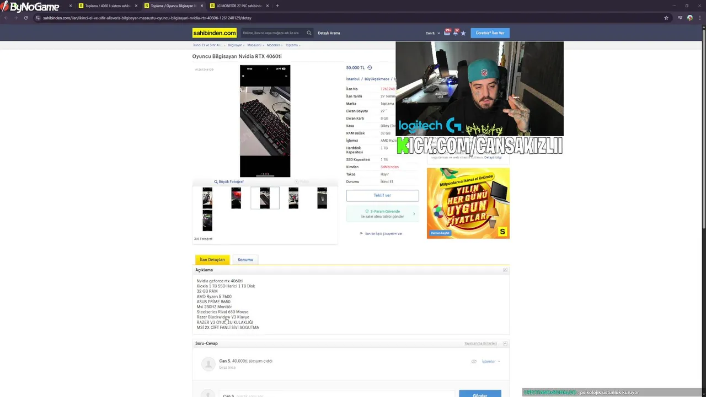706x397 pixels.
Task: Open the notifications bell icon
Action: (x=456, y=33)
